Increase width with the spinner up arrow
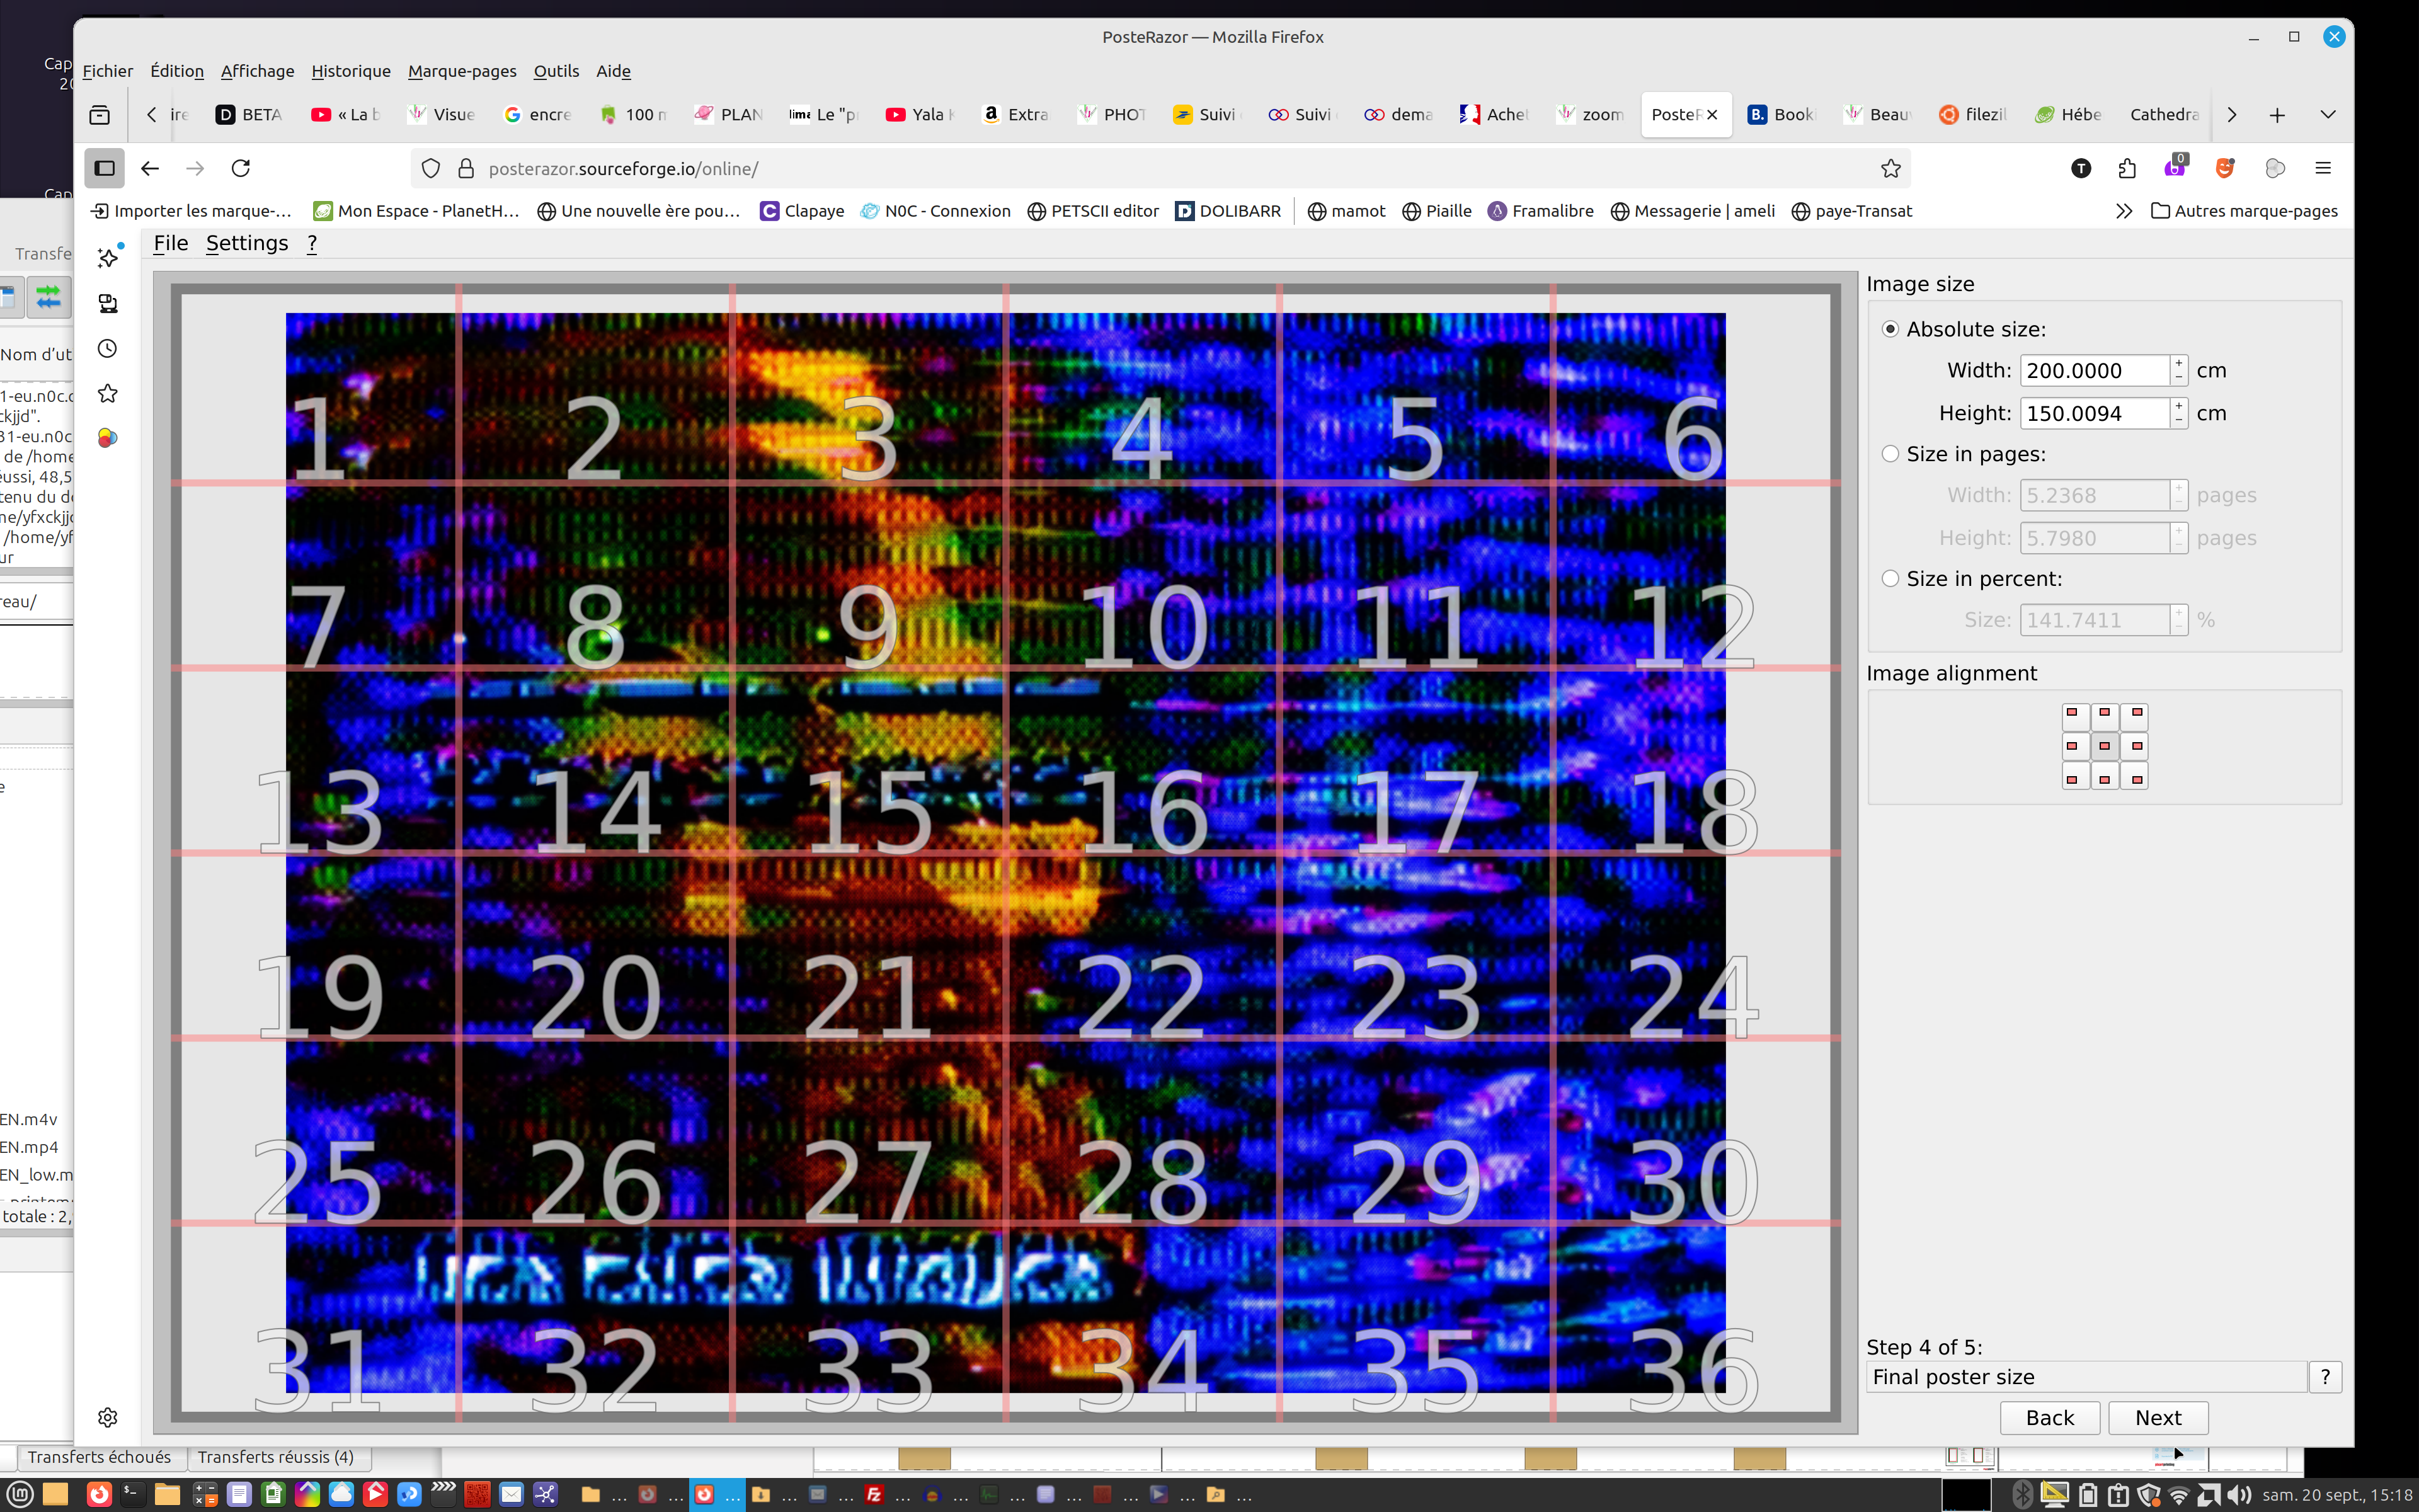This screenshot has height=1512, width=2419. pos(2179,363)
